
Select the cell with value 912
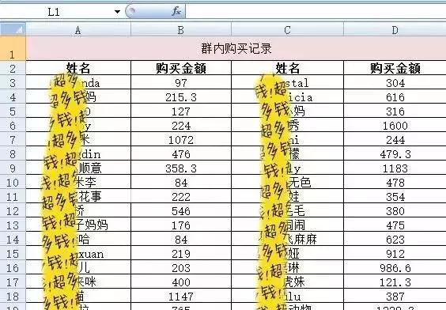(395, 253)
